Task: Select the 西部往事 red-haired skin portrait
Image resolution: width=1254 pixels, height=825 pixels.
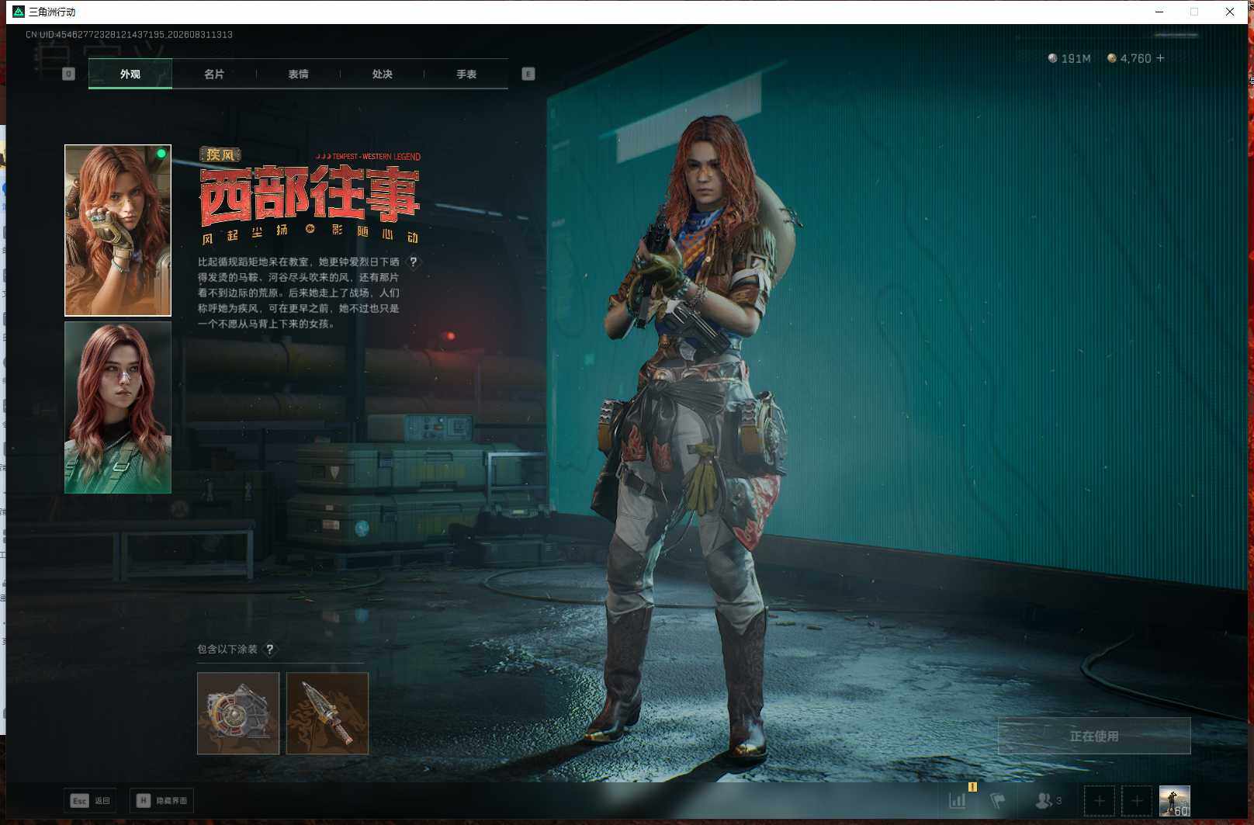Action: pyautogui.click(x=118, y=231)
